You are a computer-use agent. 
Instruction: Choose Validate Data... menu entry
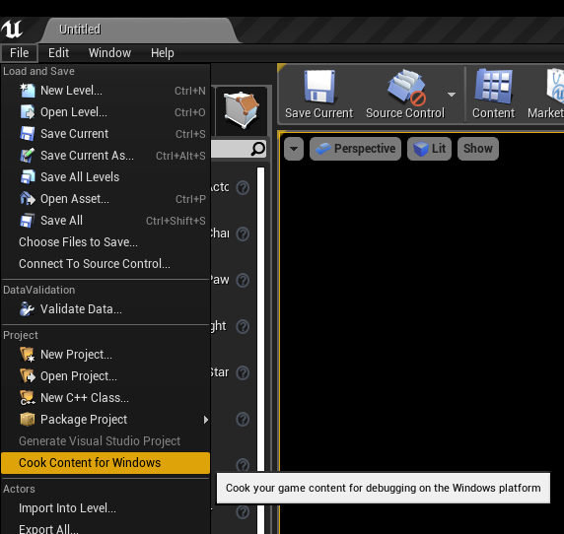106,309
